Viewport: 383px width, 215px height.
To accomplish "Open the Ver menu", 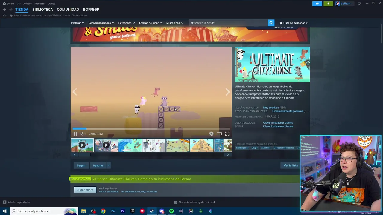I will [19, 4].
